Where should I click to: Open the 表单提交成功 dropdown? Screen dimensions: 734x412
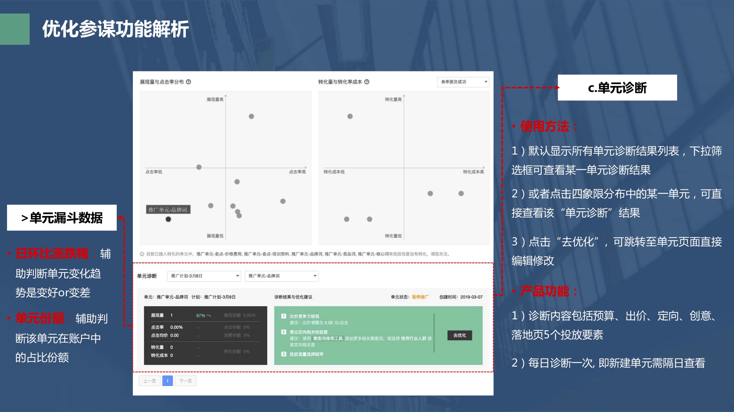464,82
